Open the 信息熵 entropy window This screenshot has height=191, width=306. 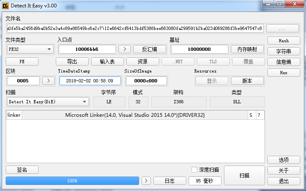283,62
